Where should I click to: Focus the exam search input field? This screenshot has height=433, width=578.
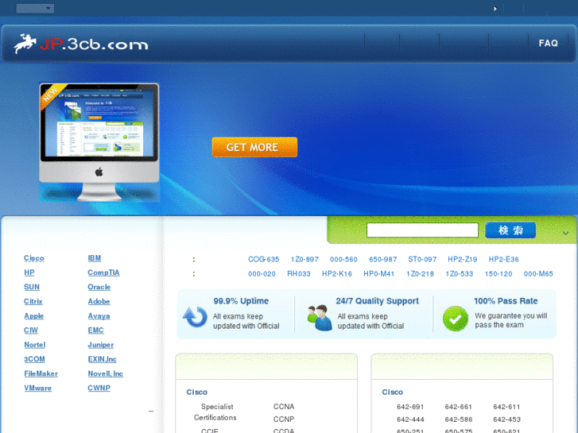(x=422, y=230)
